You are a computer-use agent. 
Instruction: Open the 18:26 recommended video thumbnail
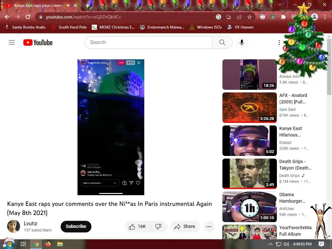249,75
